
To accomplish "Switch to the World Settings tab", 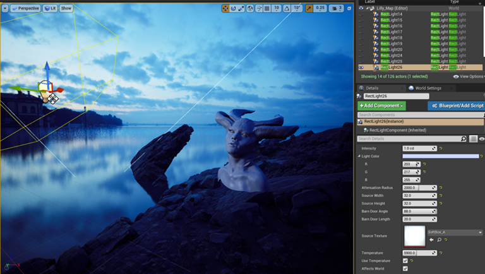I will (x=427, y=88).
